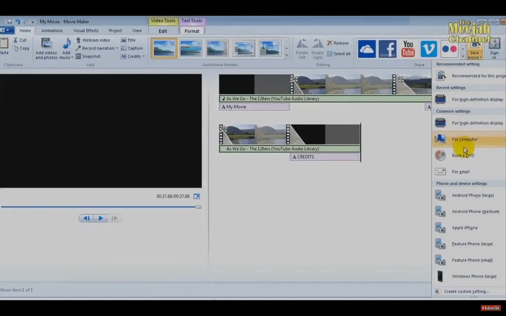The width and height of the screenshot is (506, 316).
Task: Open the Customize Quick Access Toolbar arrow
Action: (33, 22)
